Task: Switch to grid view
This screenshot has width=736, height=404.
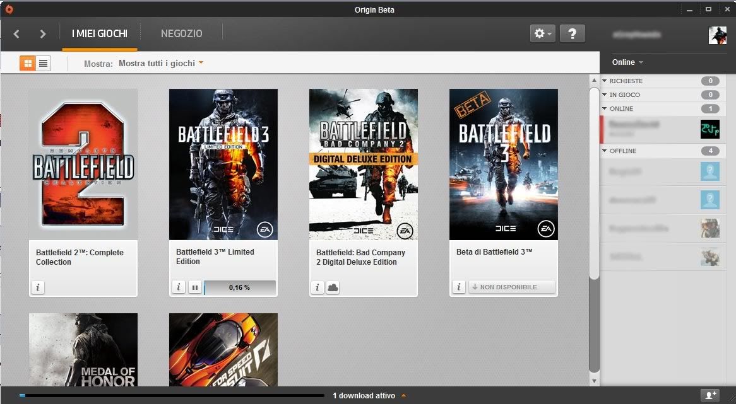Action: 28,63
